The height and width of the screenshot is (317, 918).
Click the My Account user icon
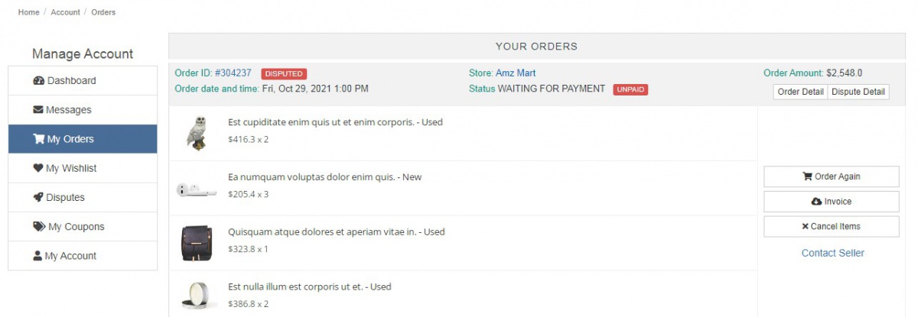click(x=37, y=256)
